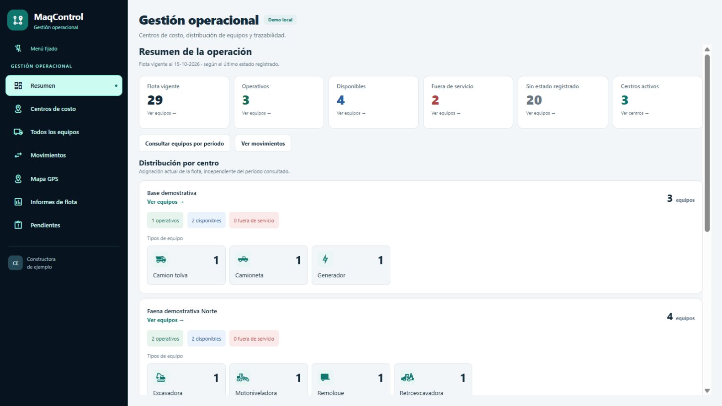The width and height of the screenshot is (722, 406).
Task: Click Consultar equipos por período button
Action: coord(185,143)
